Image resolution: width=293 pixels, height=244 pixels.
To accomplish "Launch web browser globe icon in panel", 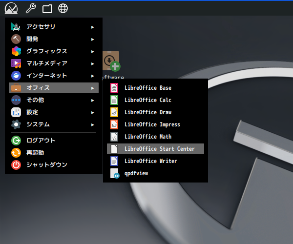I will click(x=63, y=8).
